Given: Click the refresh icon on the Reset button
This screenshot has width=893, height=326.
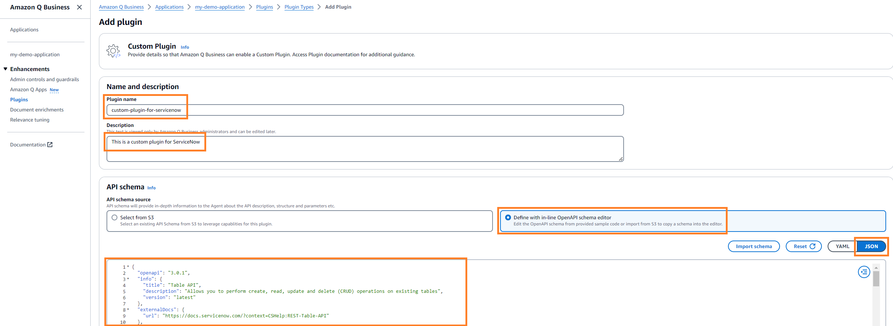Looking at the screenshot, I should [812, 246].
